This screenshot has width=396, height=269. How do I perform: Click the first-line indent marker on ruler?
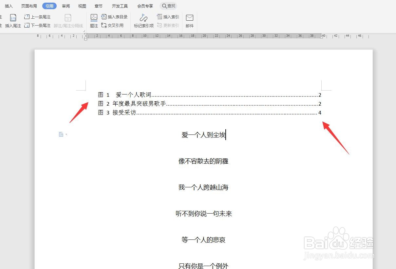(x=85, y=35)
